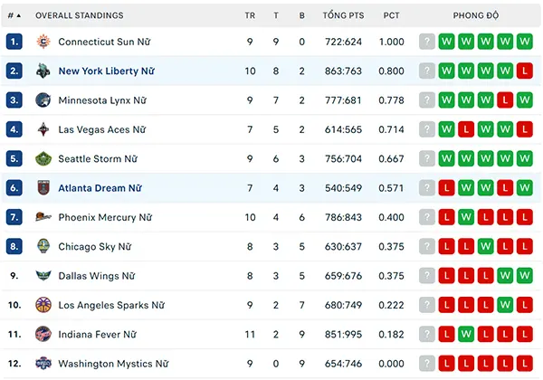Click the Las Vegas Aces team logo
The image size is (543, 380).
coord(43,129)
